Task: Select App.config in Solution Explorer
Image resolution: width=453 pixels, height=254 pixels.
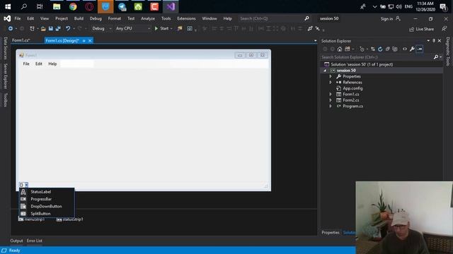Action: click(352, 88)
